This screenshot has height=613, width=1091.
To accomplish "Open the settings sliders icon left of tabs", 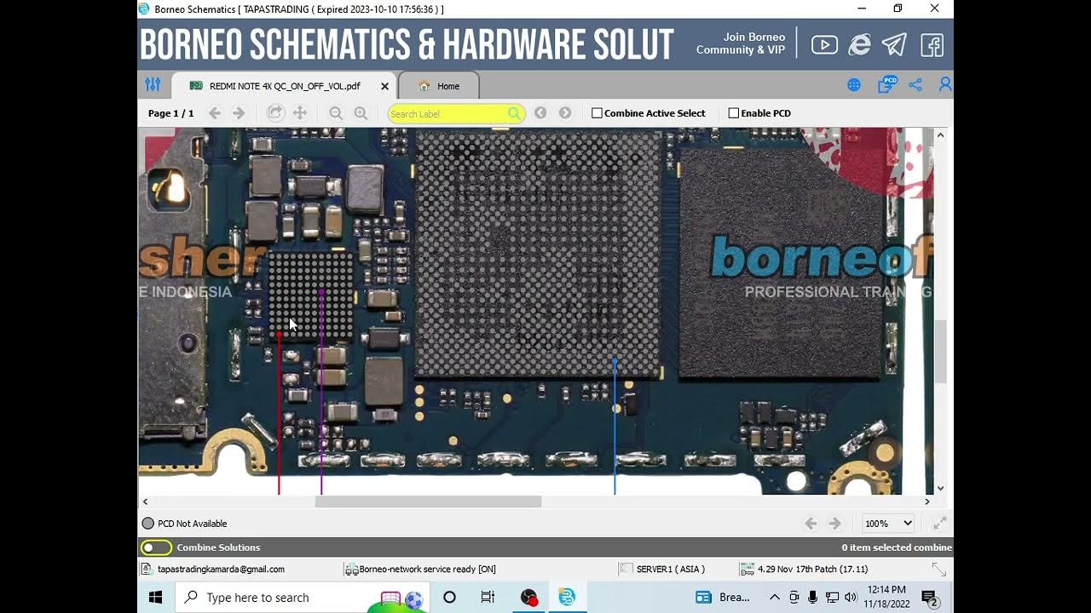I will [x=153, y=85].
